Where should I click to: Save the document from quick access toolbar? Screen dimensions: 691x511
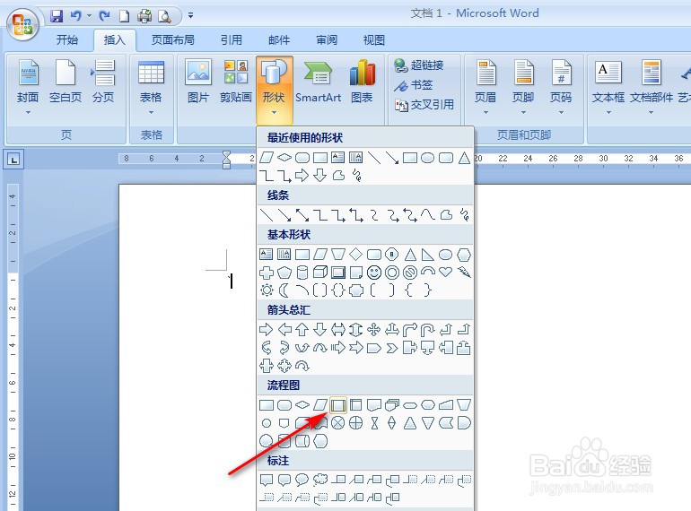57,16
